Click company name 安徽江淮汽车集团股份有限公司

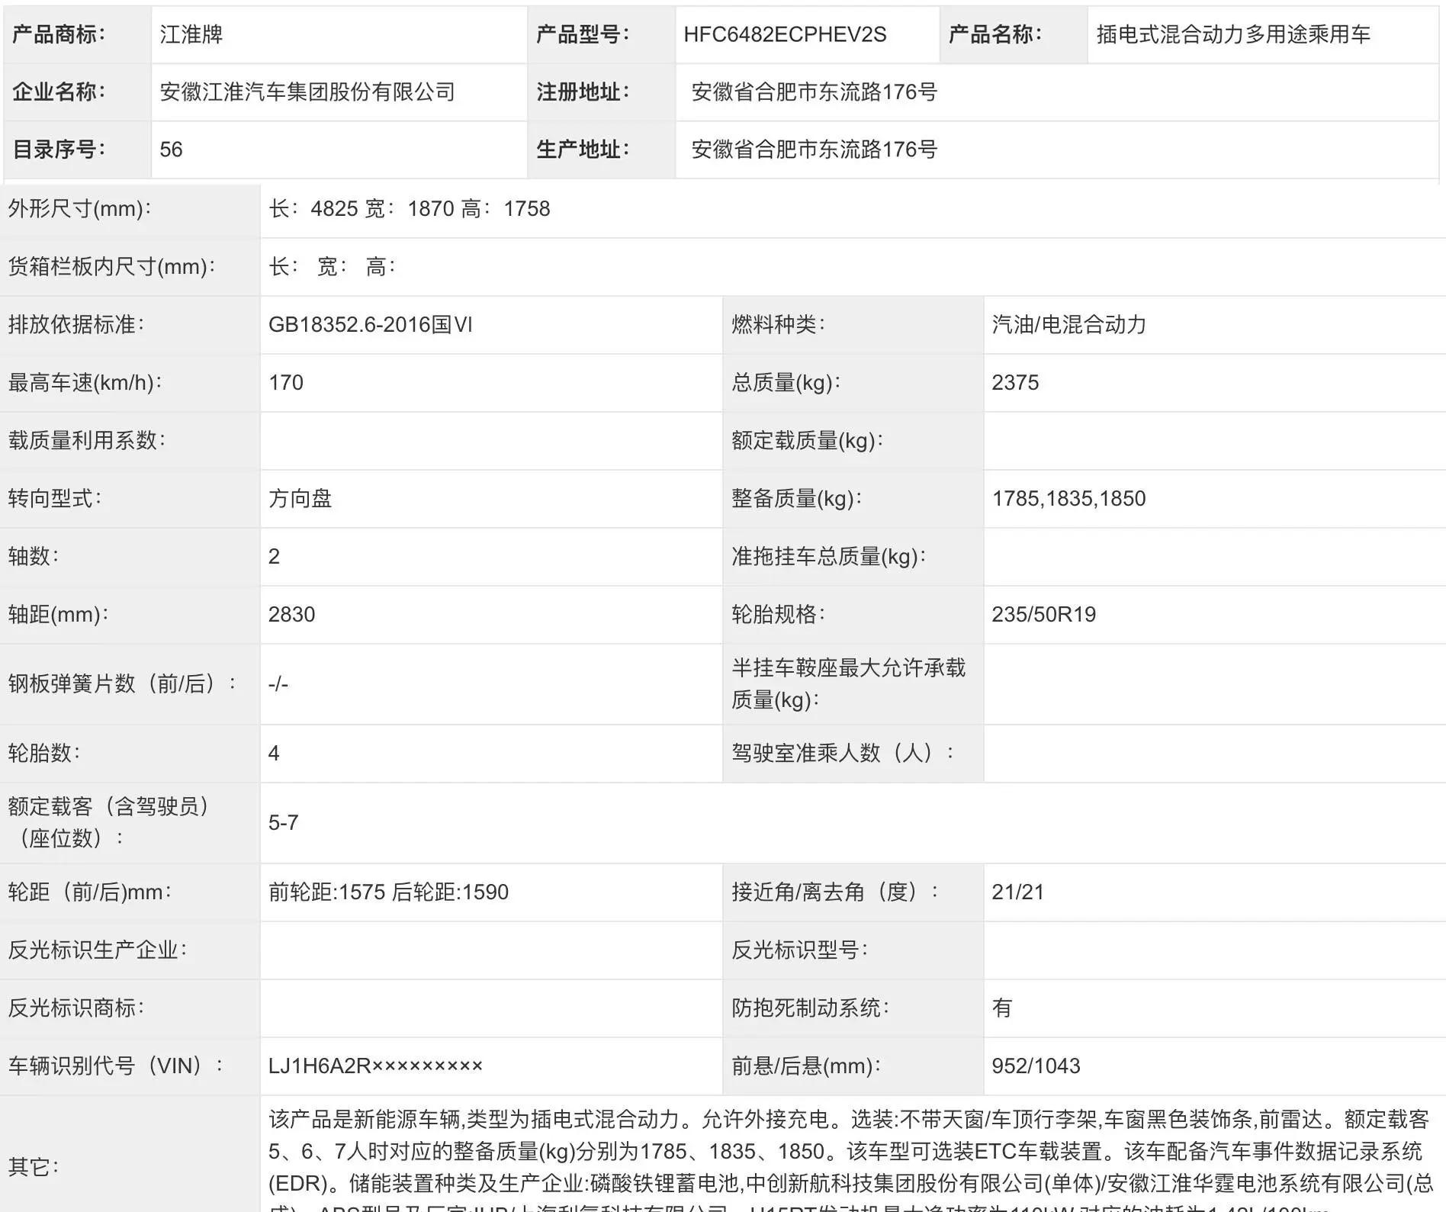pyautogui.click(x=307, y=92)
